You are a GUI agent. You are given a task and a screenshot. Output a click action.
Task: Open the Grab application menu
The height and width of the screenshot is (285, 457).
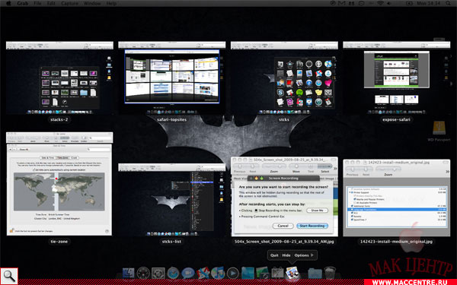point(22,3)
